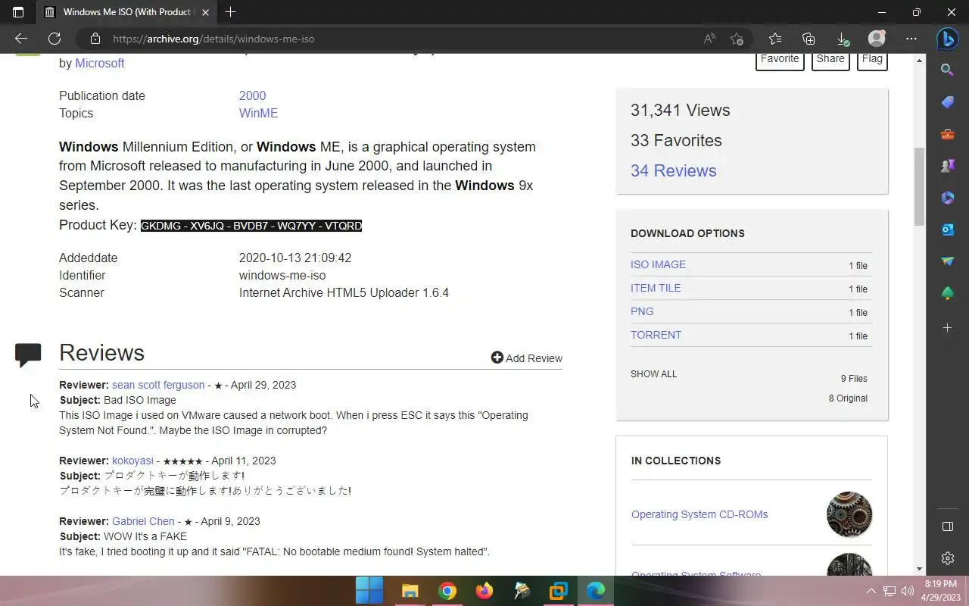This screenshot has width=969, height=606.
Task: Open a new browser tab
Action: tap(230, 12)
